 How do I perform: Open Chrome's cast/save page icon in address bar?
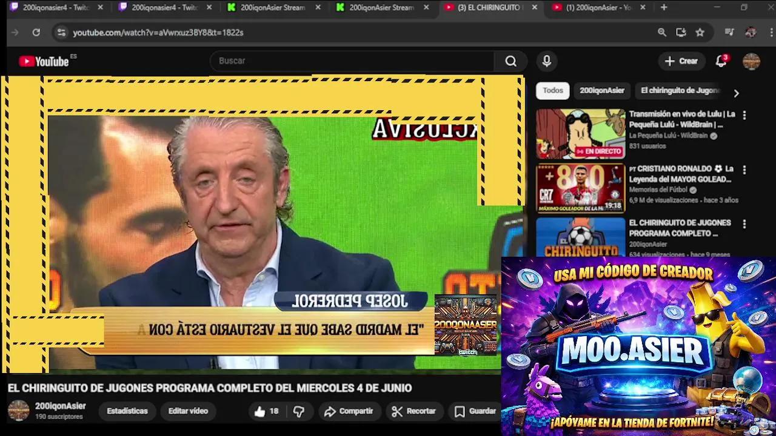pyautogui.click(x=681, y=33)
